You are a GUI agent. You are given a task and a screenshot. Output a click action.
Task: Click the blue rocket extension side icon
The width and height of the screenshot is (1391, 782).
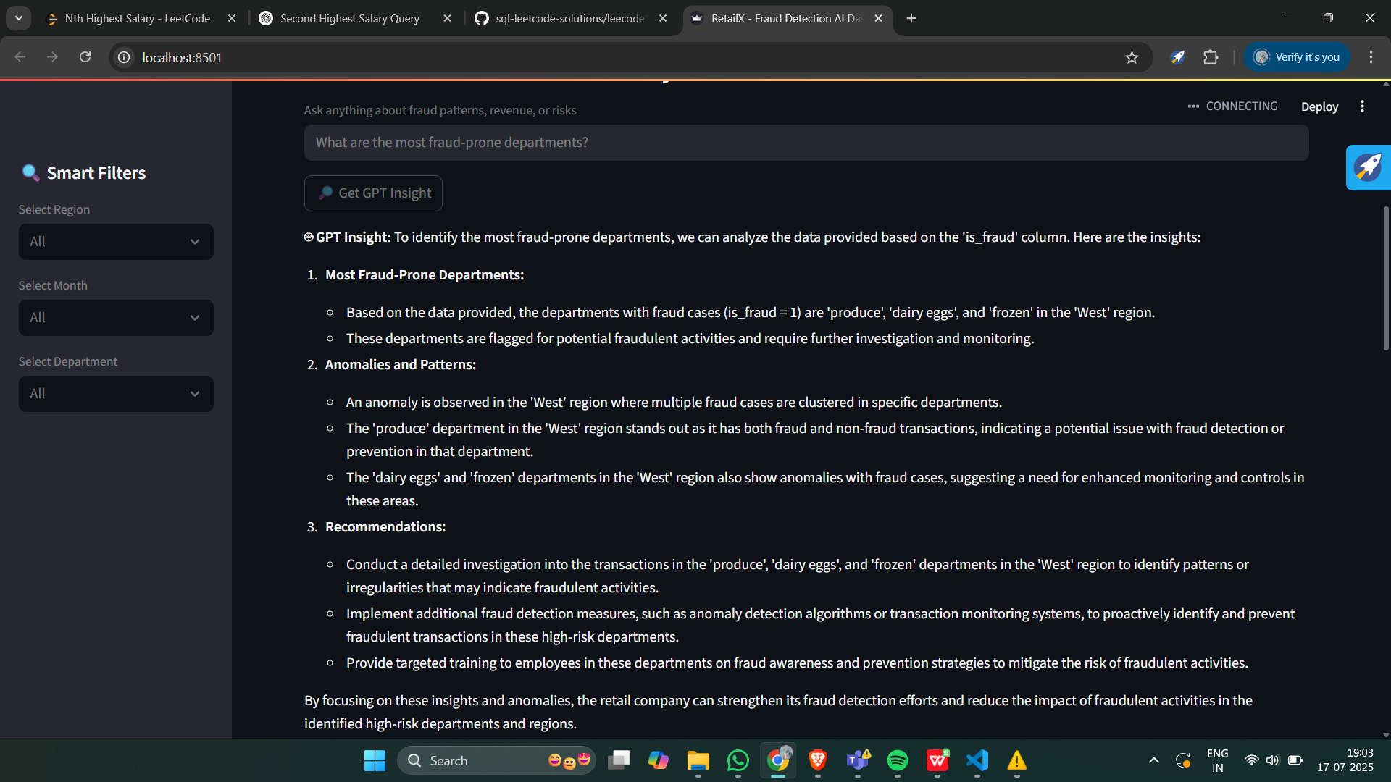point(1368,167)
